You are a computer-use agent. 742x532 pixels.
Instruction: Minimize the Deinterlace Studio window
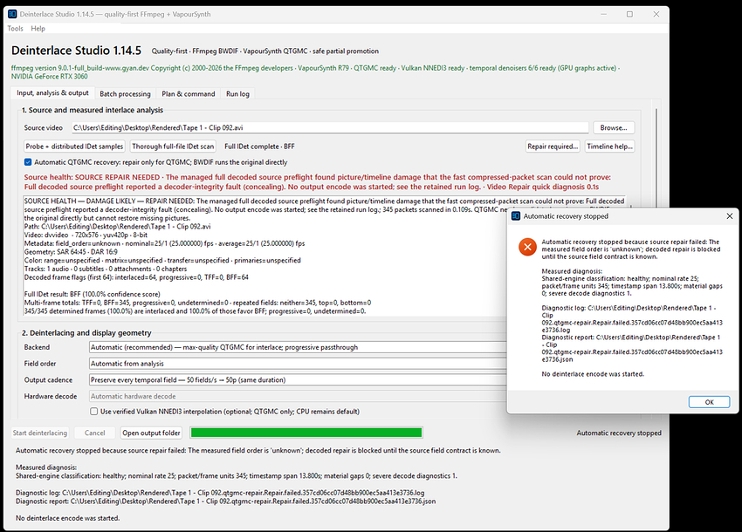pyautogui.click(x=603, y=14)
